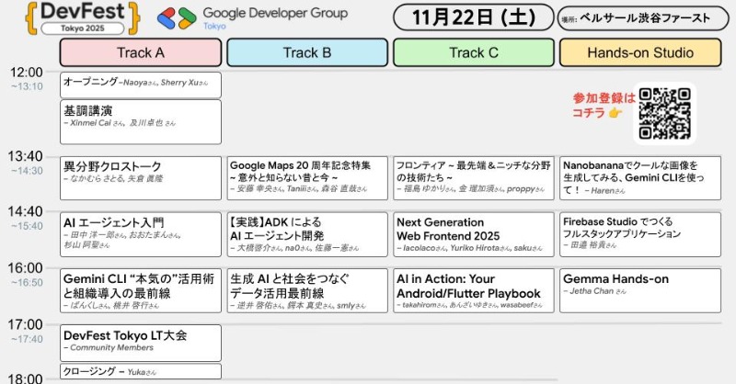The image size is (736, 384).
Task: Click the ~13:10 end time label
Action: pos(28,86)
